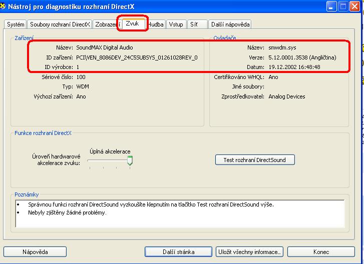Click the hardware acceleration slider thumb
364x264 pixels.
tap(130, 160)
